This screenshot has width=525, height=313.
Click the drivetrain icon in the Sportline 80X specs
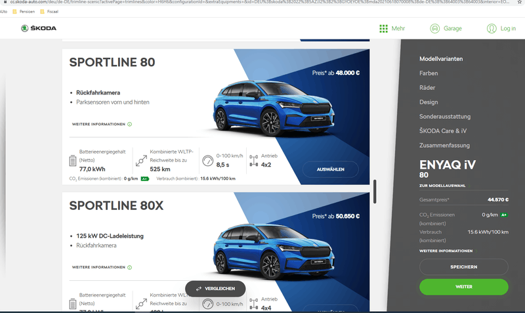pyautogui.click(x=254, y=304)
